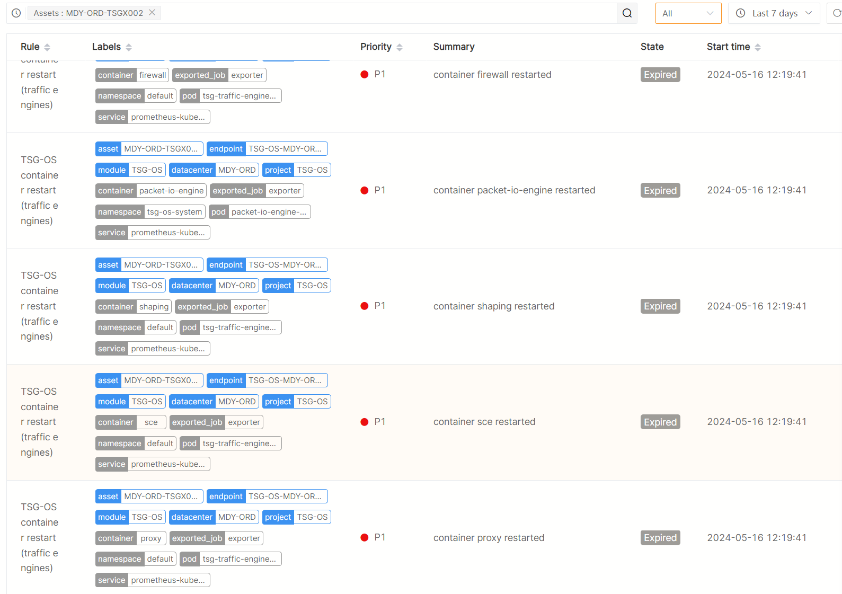The image size is (842, 594).
Task: Click the Expired state of packet-io-engine alert
Action: point(660,191)
